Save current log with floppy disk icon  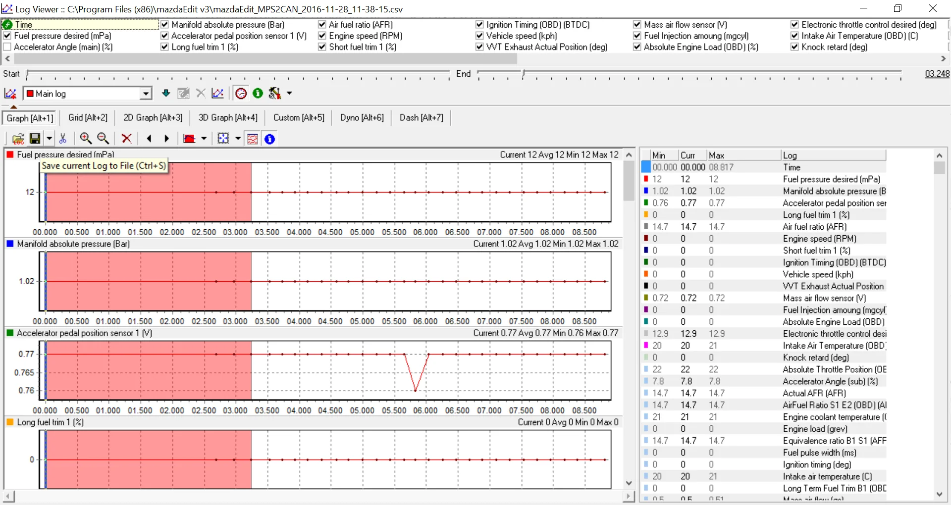click(35, 139)
